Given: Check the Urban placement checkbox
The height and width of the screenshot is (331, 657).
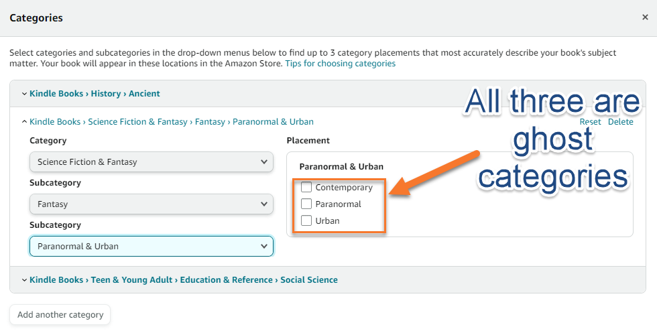Looking at the screenshot, I should (306, 220).
